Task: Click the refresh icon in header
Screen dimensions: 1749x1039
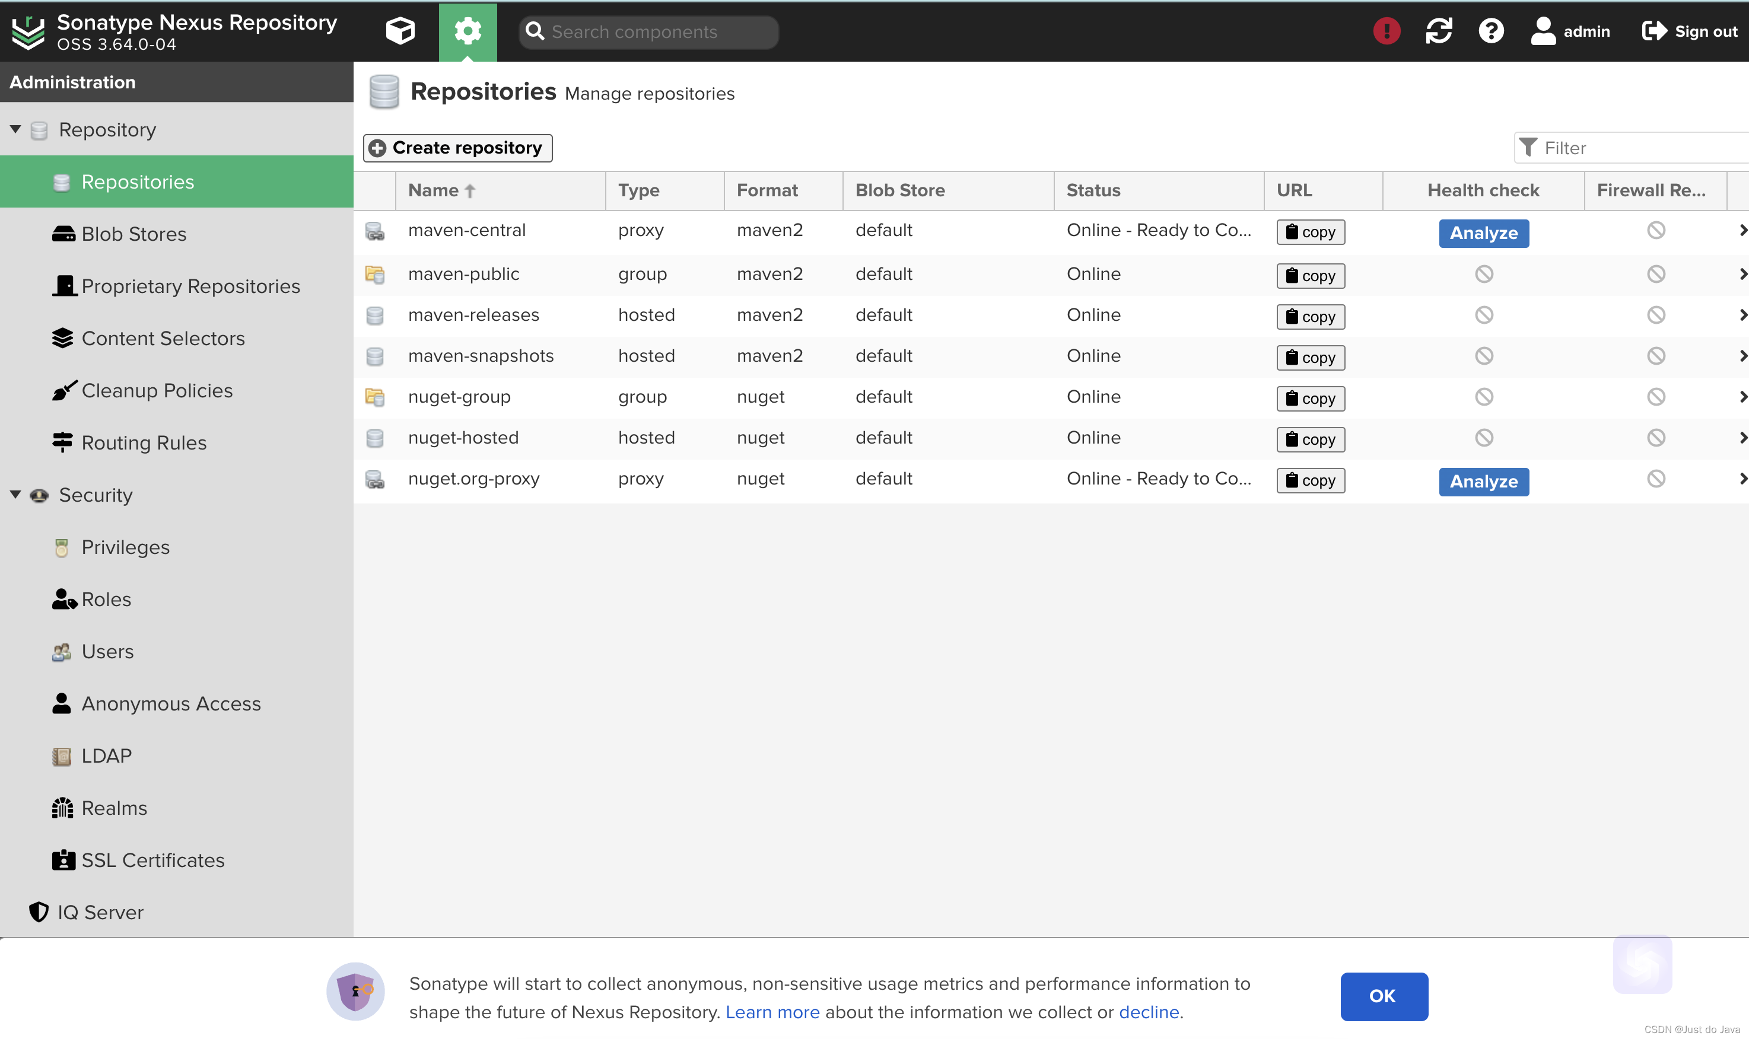Action: [1439, 31]
